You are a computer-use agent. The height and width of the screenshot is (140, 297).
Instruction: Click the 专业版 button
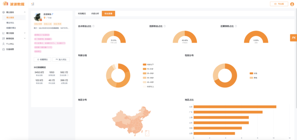tap(279, 4)
